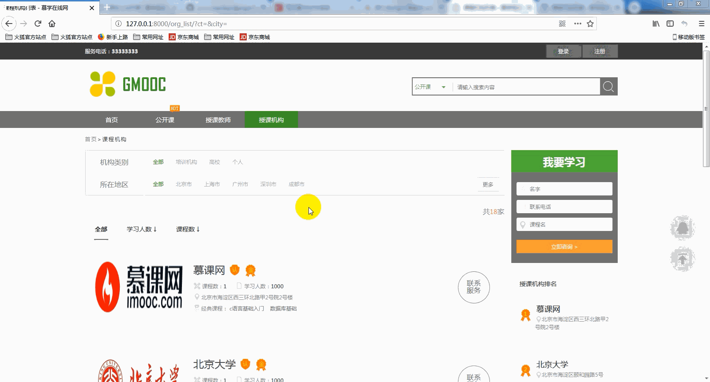The height and width of the screenshot is (382, 710).
Task: Reload the page with refresh icon
Action: [38, 24]
